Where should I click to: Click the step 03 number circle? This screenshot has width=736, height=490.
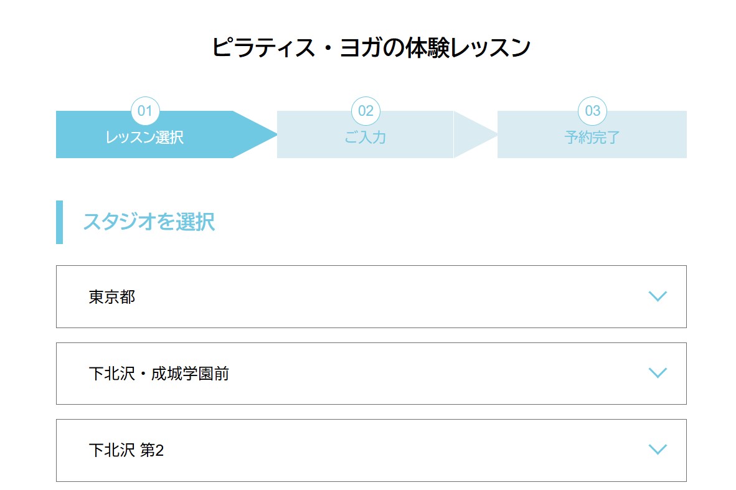[x=592, y=111]
